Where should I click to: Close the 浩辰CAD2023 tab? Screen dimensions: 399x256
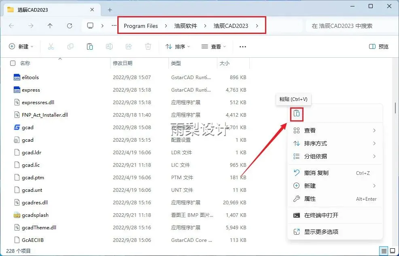point(92,10)
